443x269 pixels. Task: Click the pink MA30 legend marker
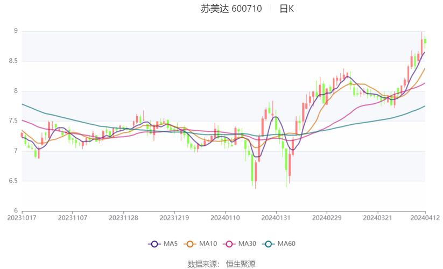pos(230,244)
